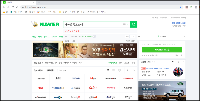Open the 추천 사이트 bookmark
Viewport: 200px width, 101px height.
pos(16,12)
